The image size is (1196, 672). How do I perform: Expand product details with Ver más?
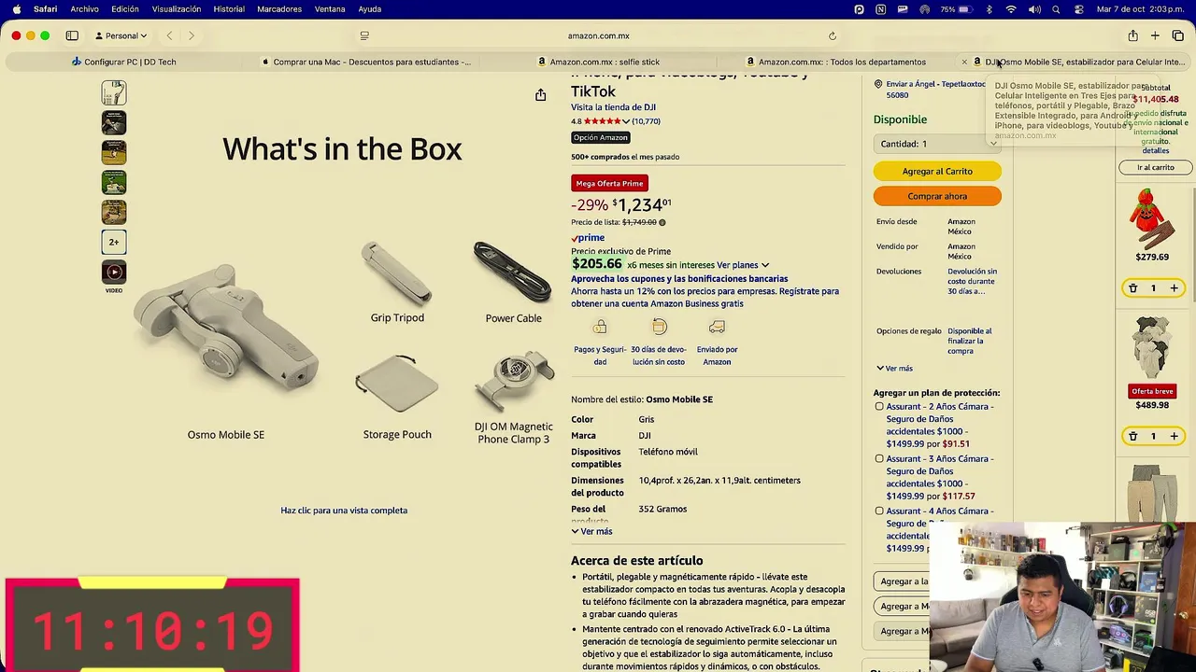[591, 531]
